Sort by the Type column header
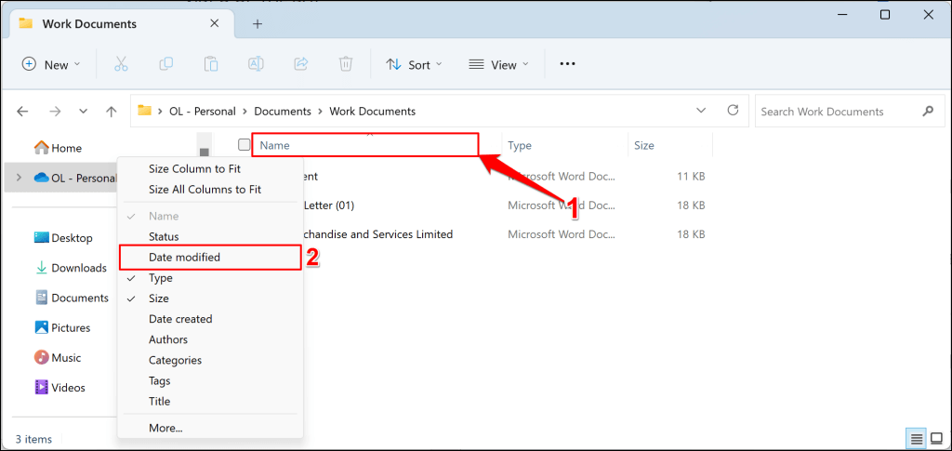952x451 pixels. [564, 145]
